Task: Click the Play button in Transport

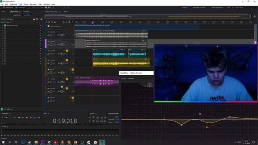Action: (x=6, y=117)
